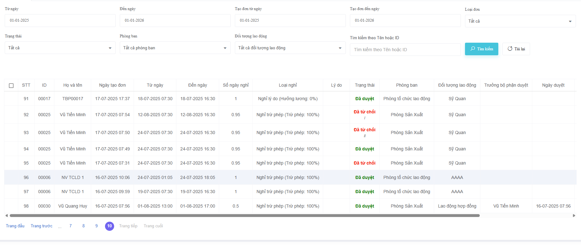Open the Phòng ban department dropdown
Screen dimensions: 581x249
click(x=175, y=48)
